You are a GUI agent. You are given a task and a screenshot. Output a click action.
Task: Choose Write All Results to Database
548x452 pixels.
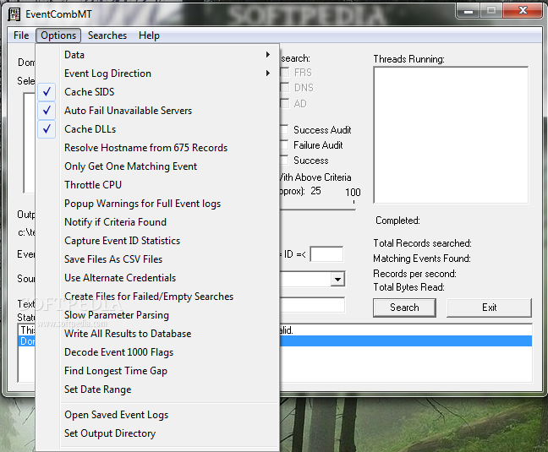157,334
